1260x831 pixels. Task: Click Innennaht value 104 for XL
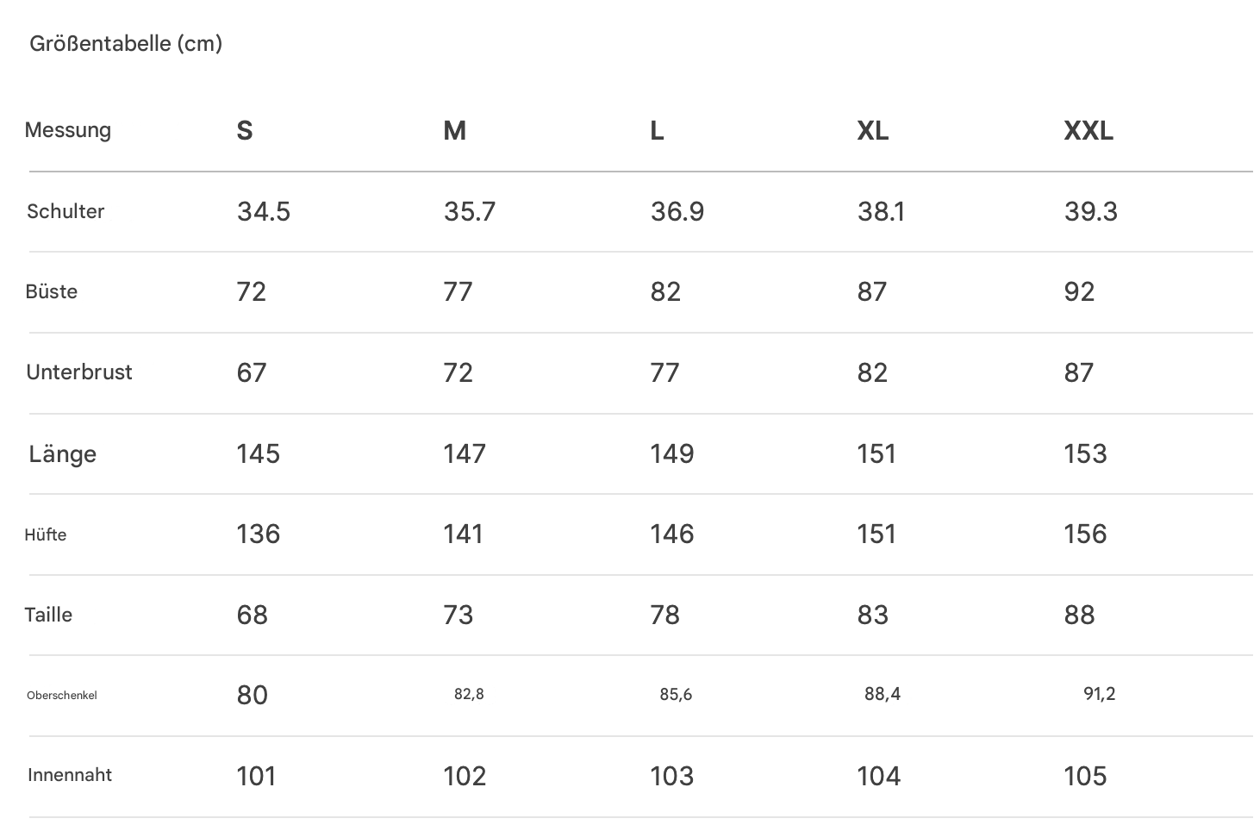click(x=879, y=776)
